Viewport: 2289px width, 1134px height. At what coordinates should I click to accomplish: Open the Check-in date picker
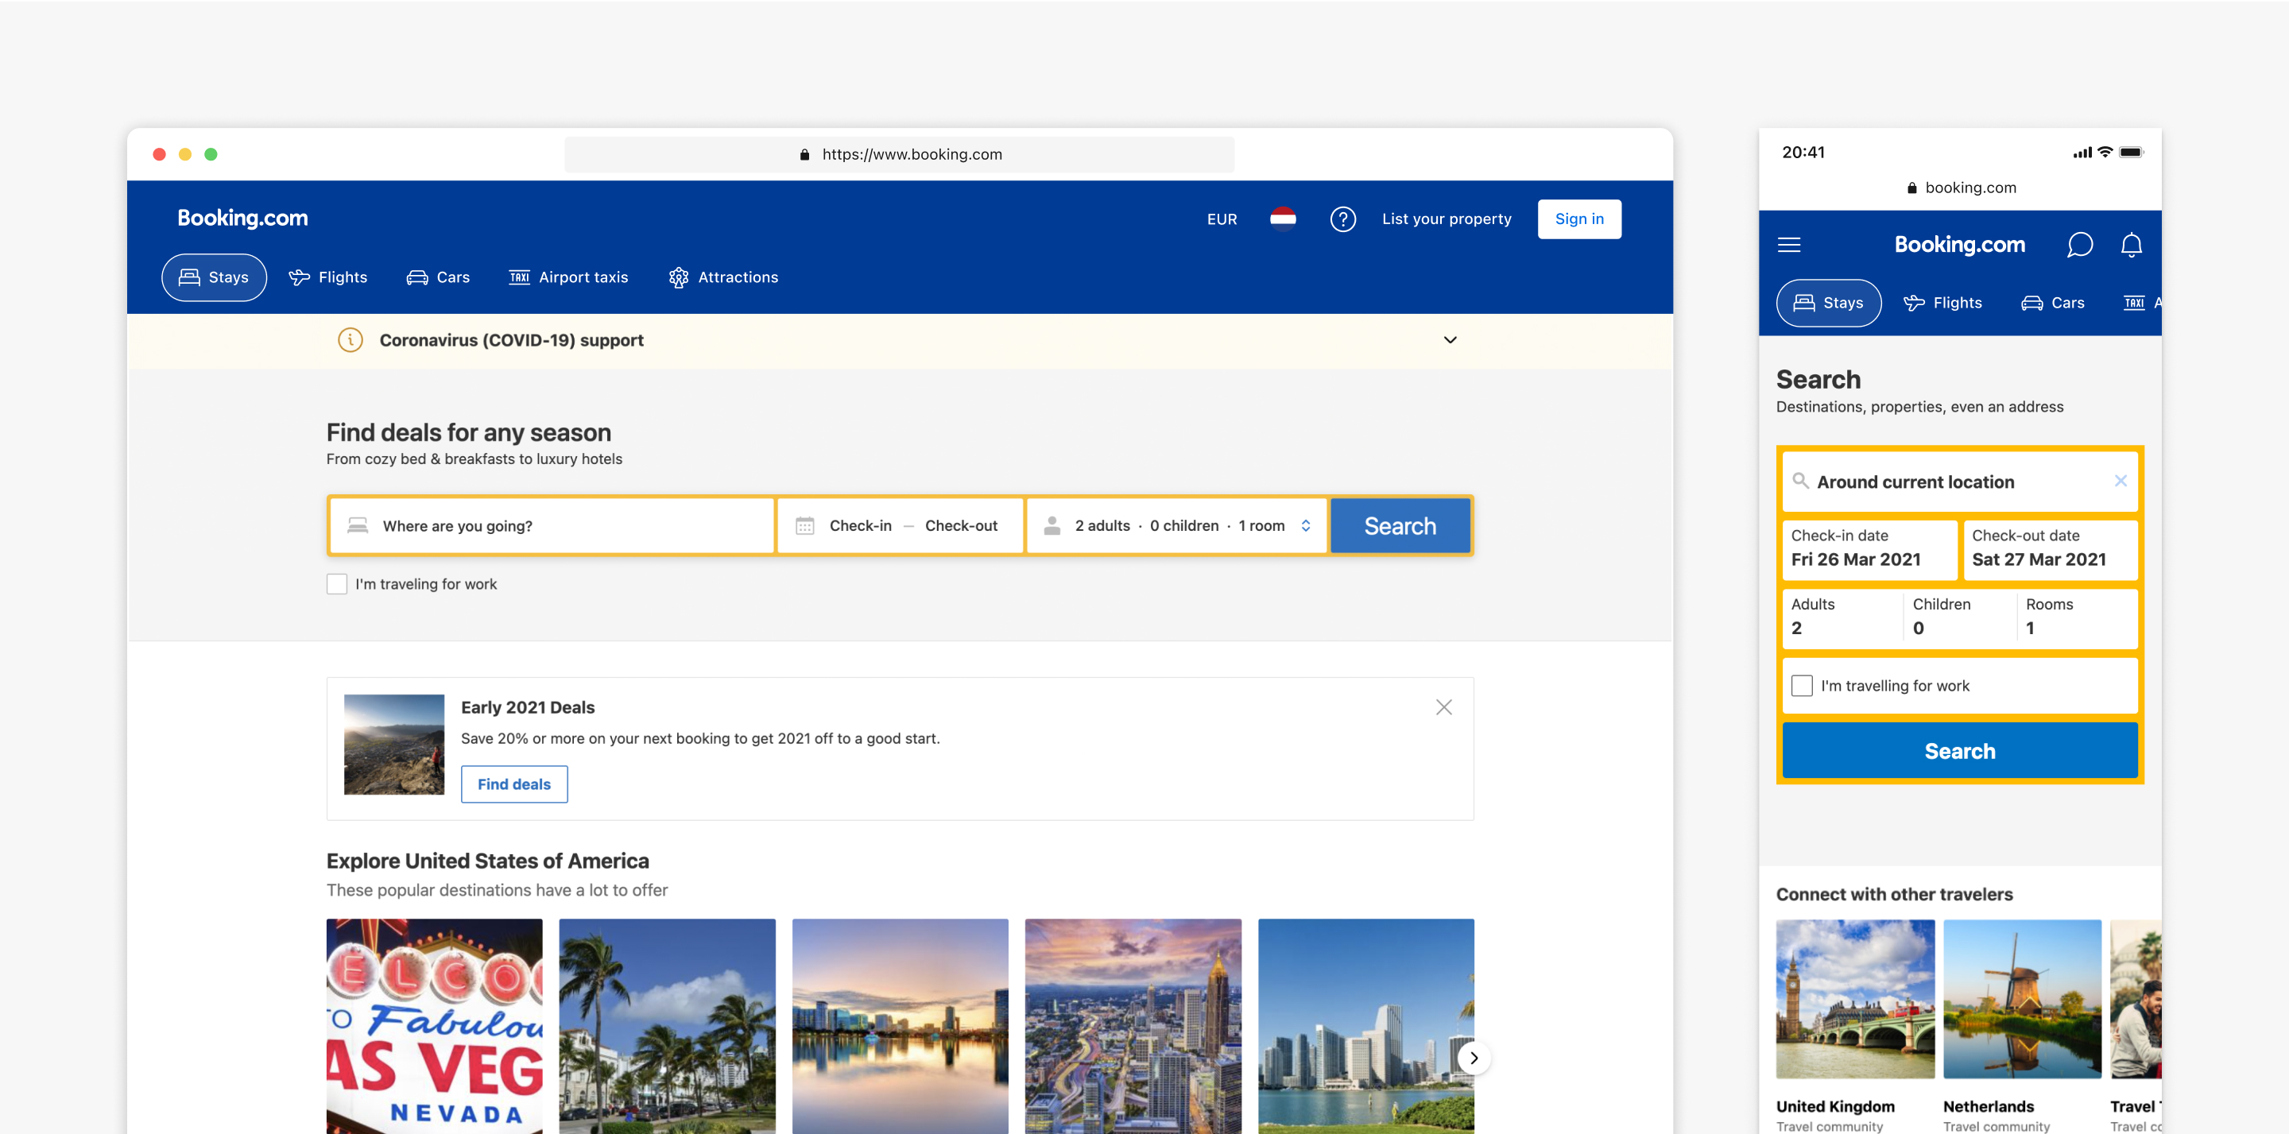(860, 526)
